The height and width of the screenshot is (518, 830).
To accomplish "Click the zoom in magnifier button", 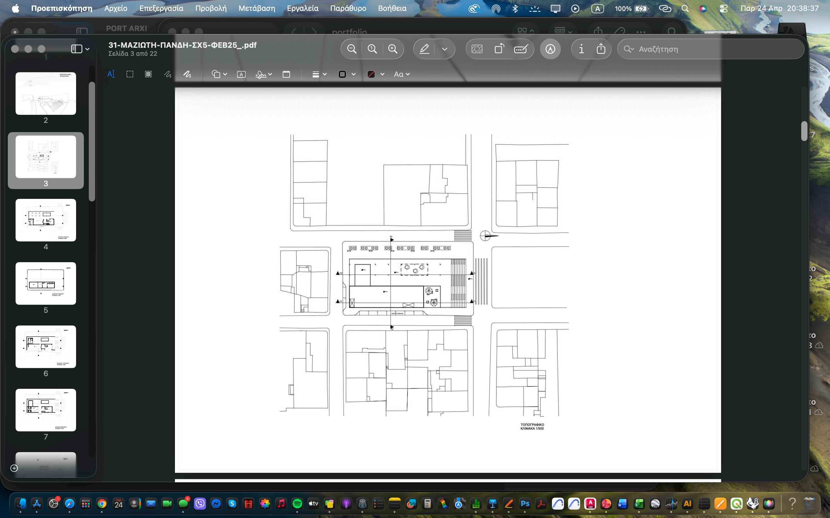I will click(x=393, y=49).
